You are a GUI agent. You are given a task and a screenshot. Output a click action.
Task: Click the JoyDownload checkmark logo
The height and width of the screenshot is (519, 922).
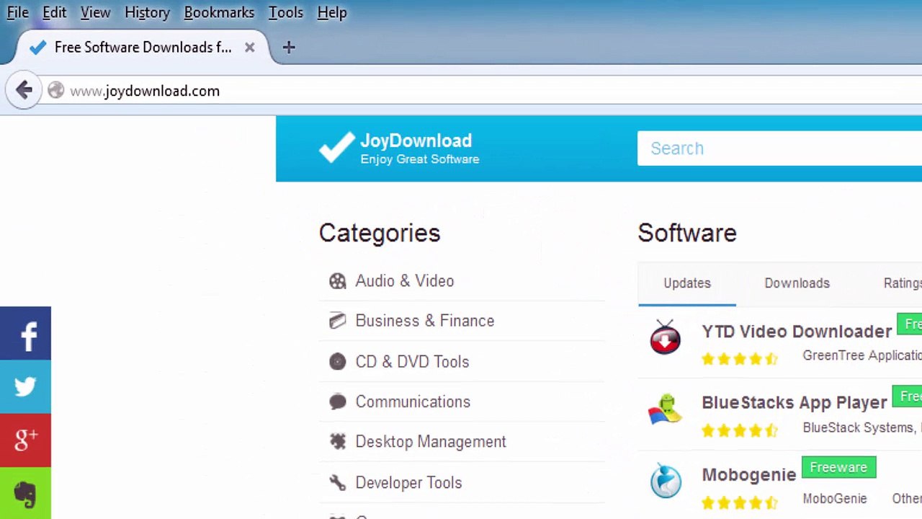[337, 147]
